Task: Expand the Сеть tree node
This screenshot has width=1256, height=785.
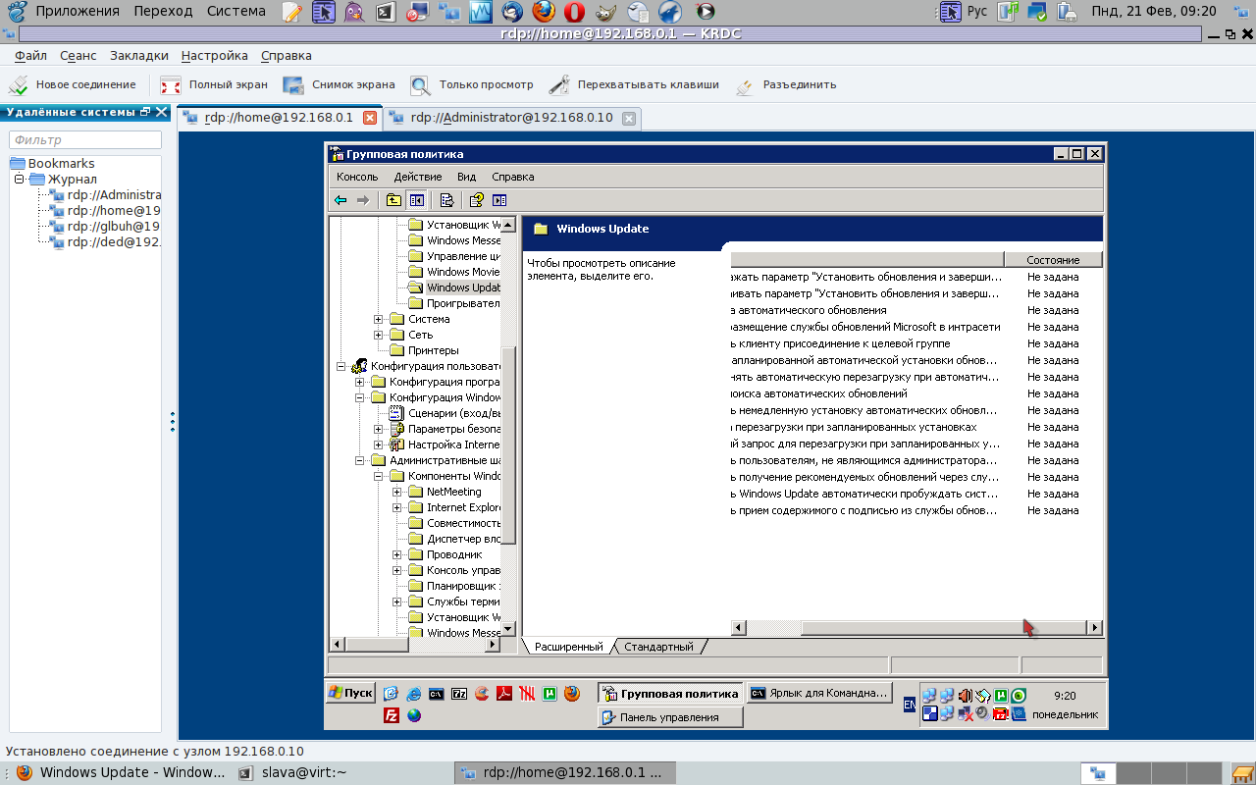Action: coord(379,335)
